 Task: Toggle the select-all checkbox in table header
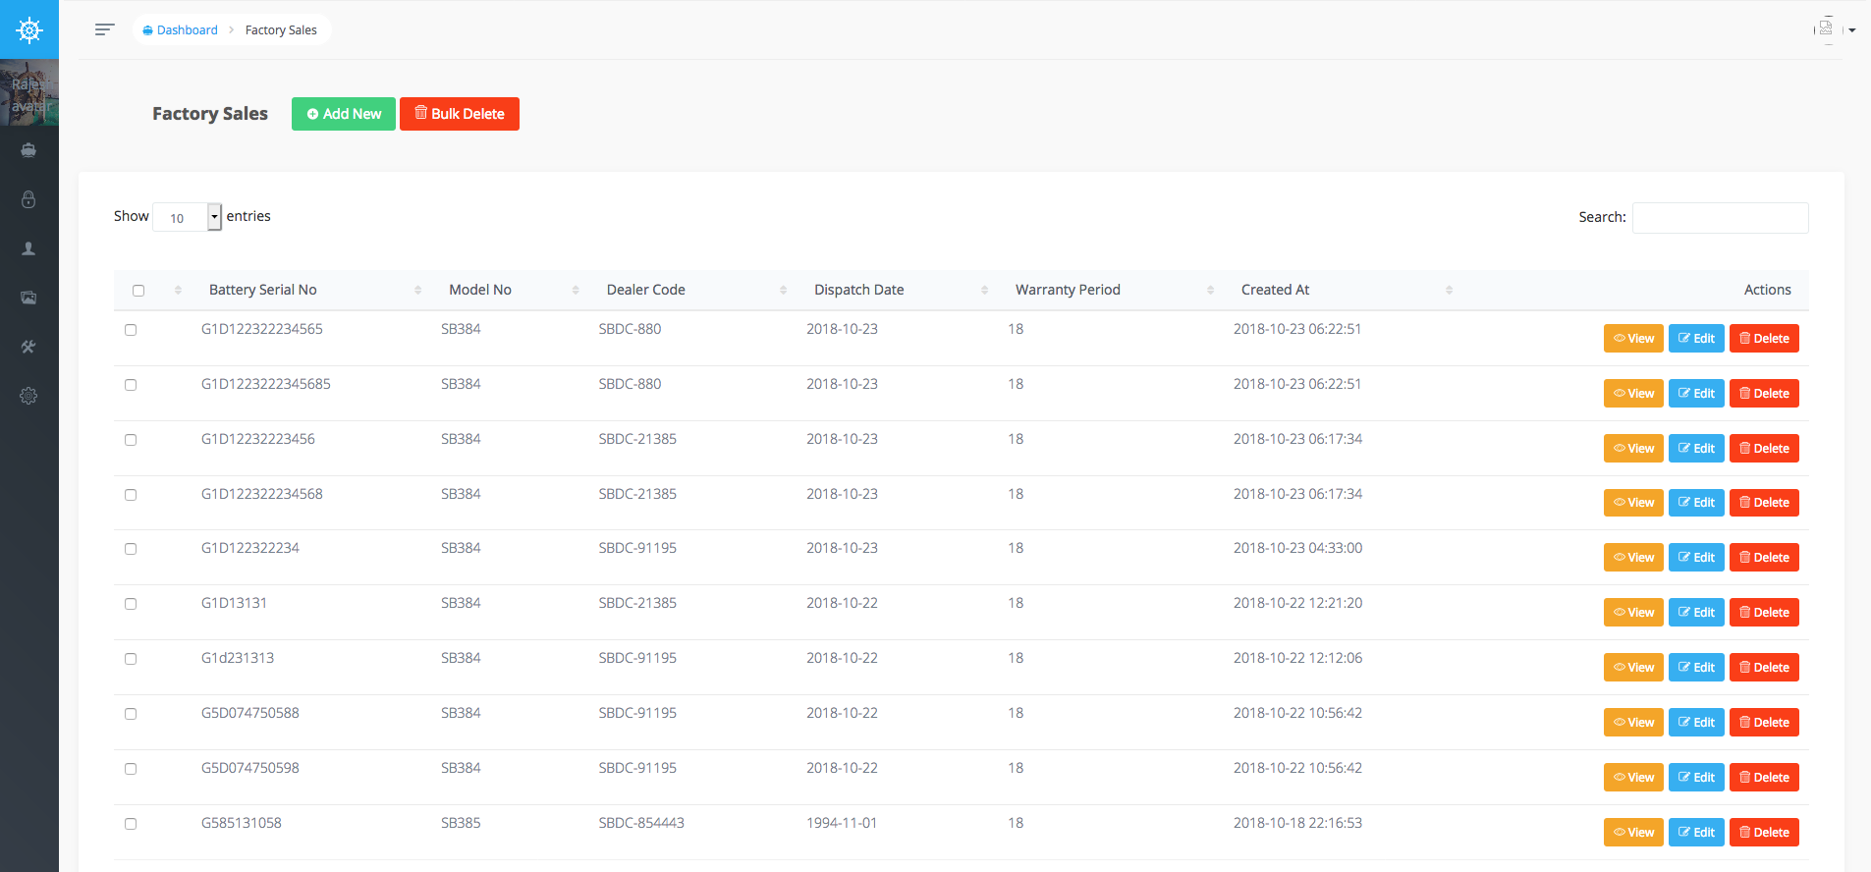[x=138, y=291]
